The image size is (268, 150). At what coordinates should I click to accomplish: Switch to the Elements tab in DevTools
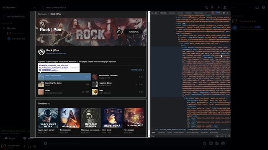point(163,13)
